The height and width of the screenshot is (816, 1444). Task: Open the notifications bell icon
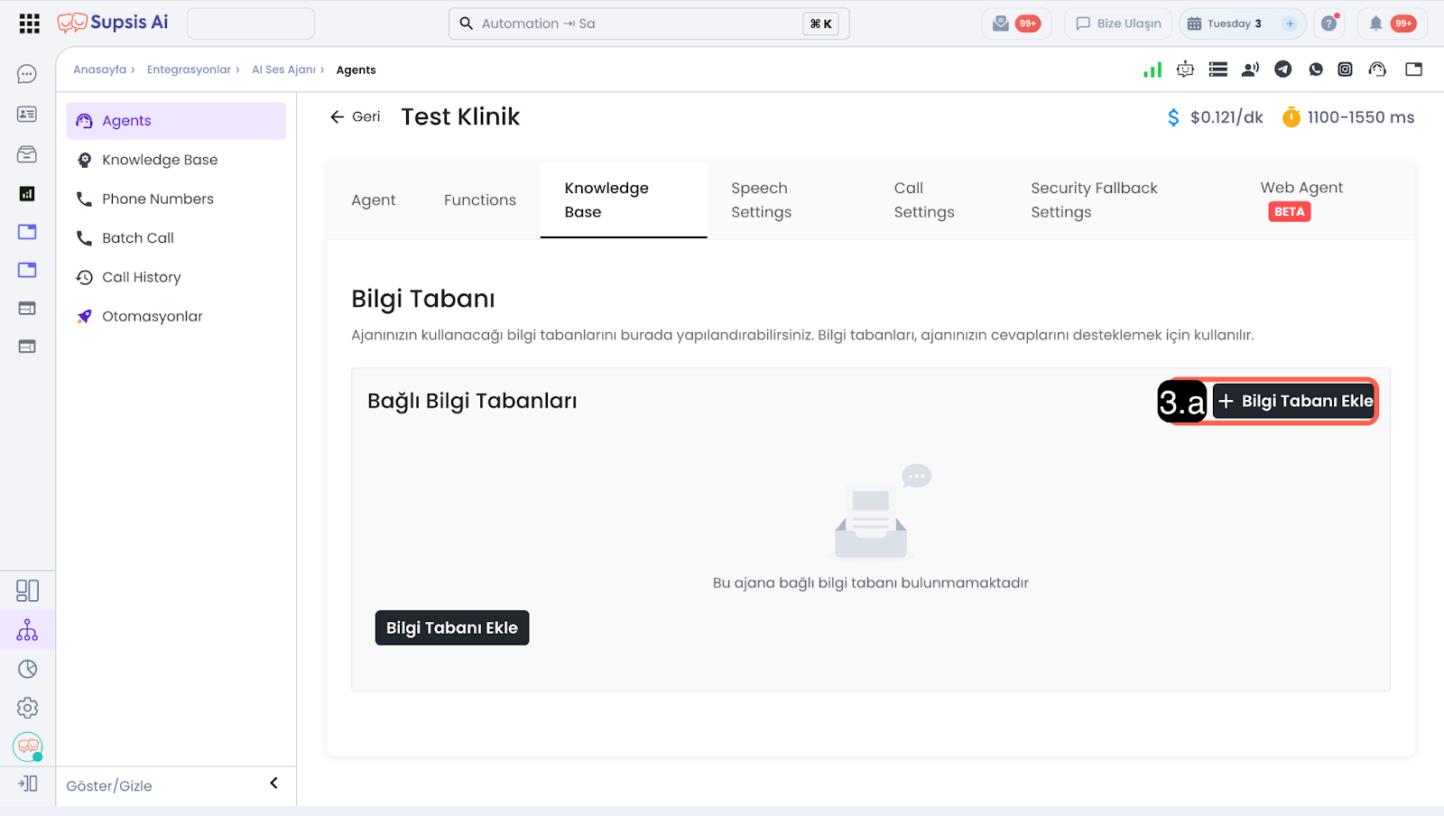(x=1375, y=23)
